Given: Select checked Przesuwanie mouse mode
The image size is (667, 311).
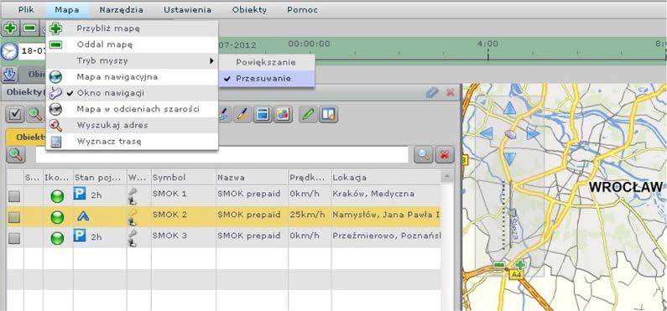Looking at the screenshot, I should coord(267,79).
